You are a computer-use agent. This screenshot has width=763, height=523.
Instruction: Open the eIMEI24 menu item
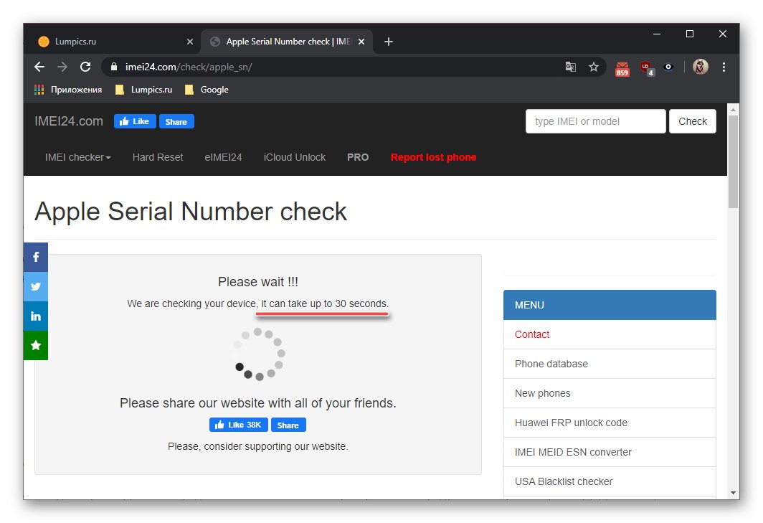click(223, 157)
